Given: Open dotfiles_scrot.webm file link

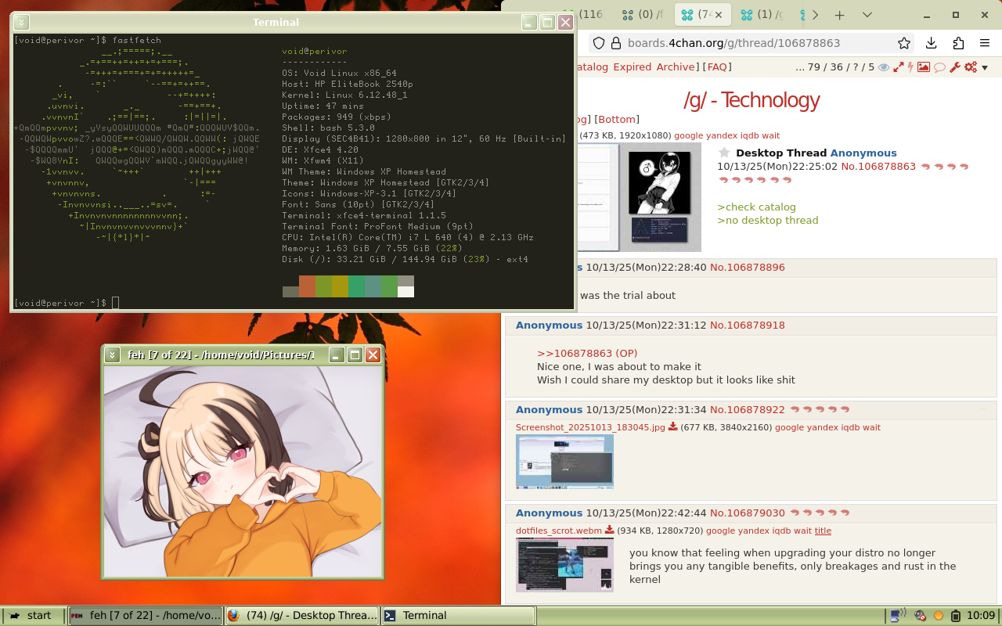Looking at the screenshot, I should point(559,531).
